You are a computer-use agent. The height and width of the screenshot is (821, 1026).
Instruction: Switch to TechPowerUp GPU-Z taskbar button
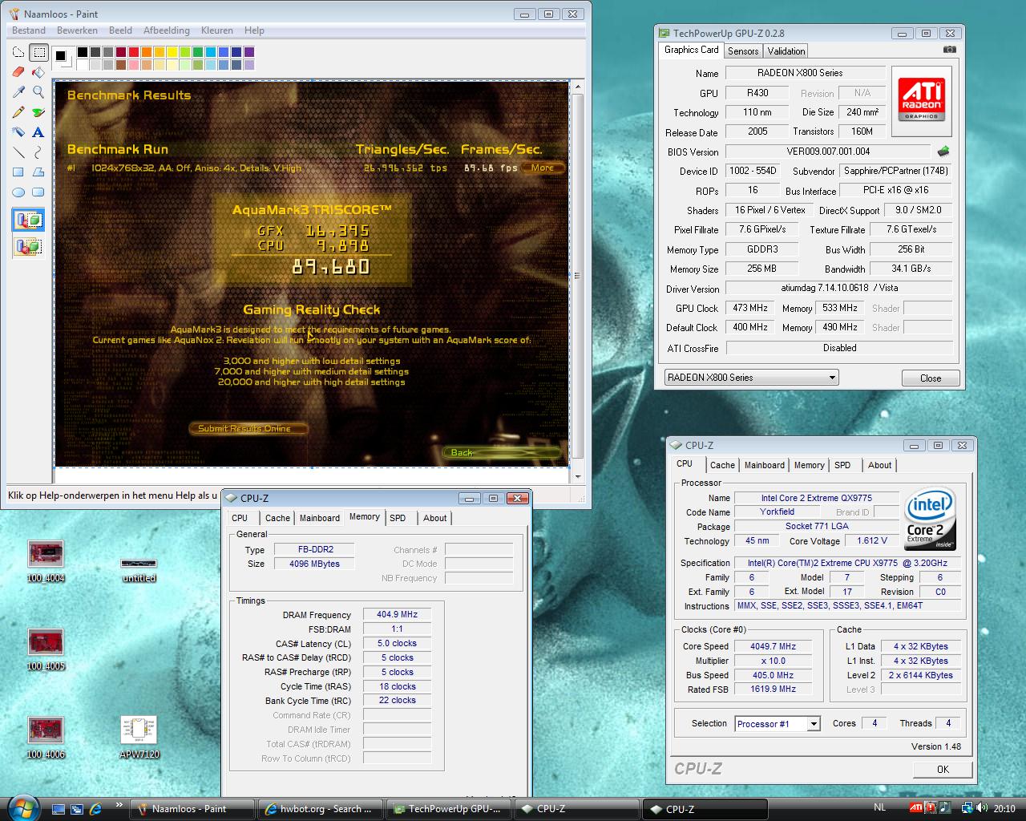pyautogui.click(x=448, y=809)
